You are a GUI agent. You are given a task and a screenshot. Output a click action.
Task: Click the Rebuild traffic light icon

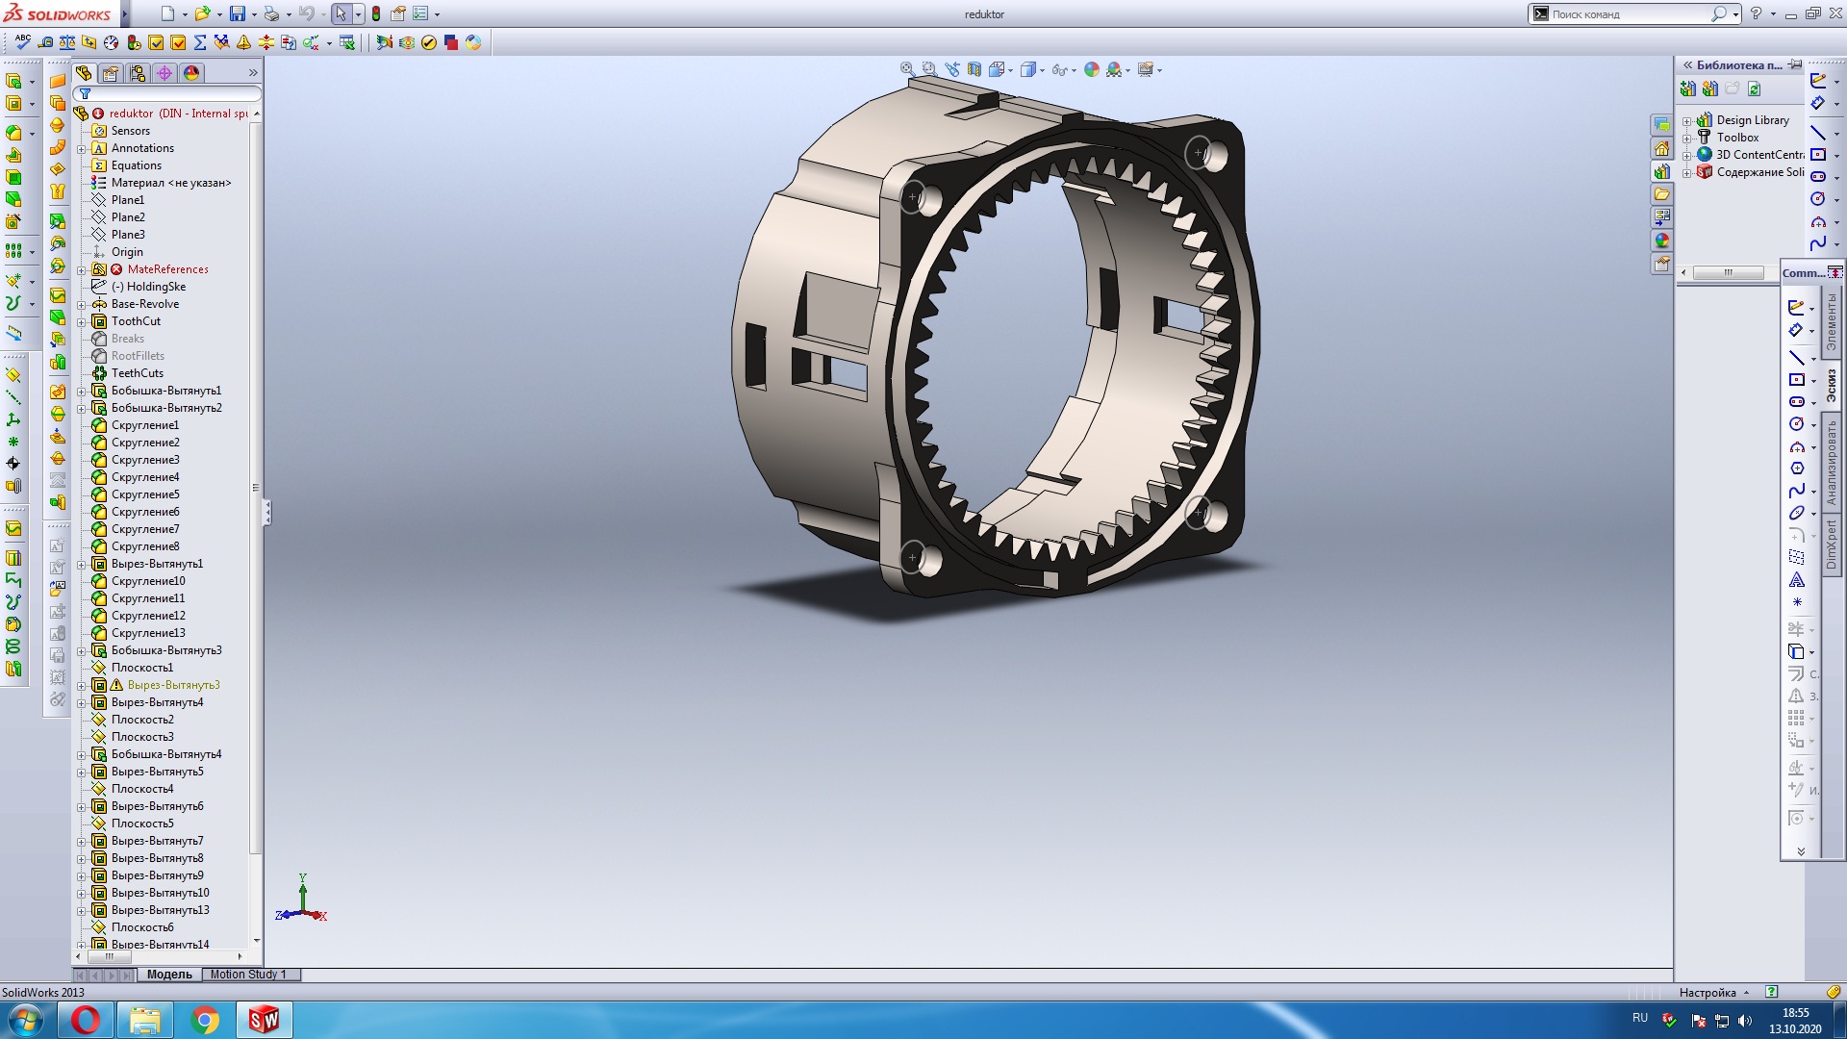(376, 14)
